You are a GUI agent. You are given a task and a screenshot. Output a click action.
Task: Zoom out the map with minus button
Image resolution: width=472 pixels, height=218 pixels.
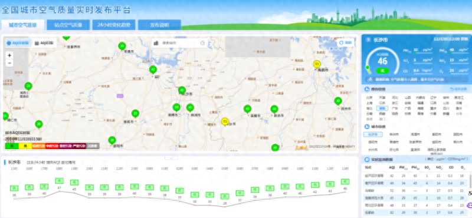click(9, 63)
